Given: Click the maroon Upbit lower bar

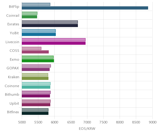Looking at the screenshot, I should coord(36,104).
